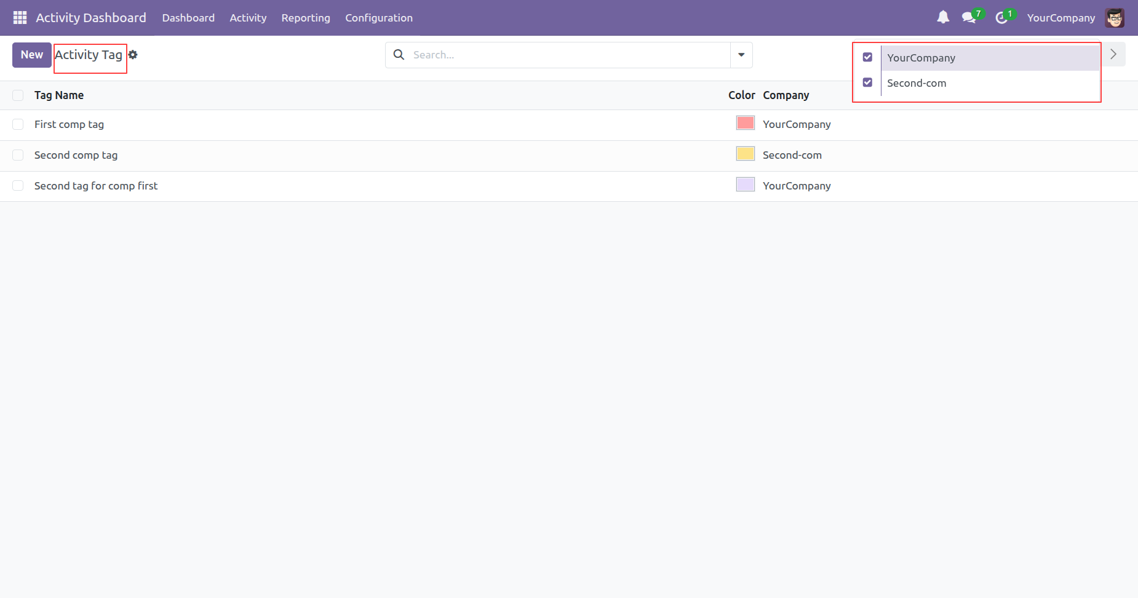Click YourCompany cell in Second tag for comp first row
This screenshot has height=598, width=1138.
point(797,186)
